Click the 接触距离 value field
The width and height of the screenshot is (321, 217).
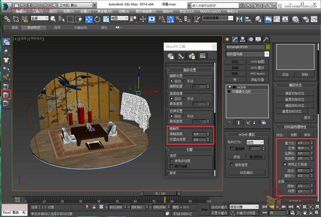[x=199, y=134]
